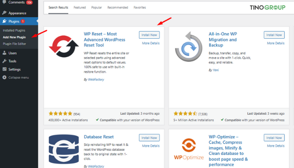294x168 pixels.
Task: Click 'Last Updated: 3 weeks ago' text
Action: 266,113
